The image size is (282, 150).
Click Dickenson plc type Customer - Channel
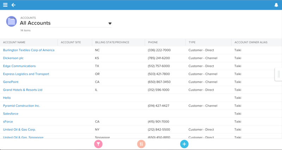coord(203,58)
